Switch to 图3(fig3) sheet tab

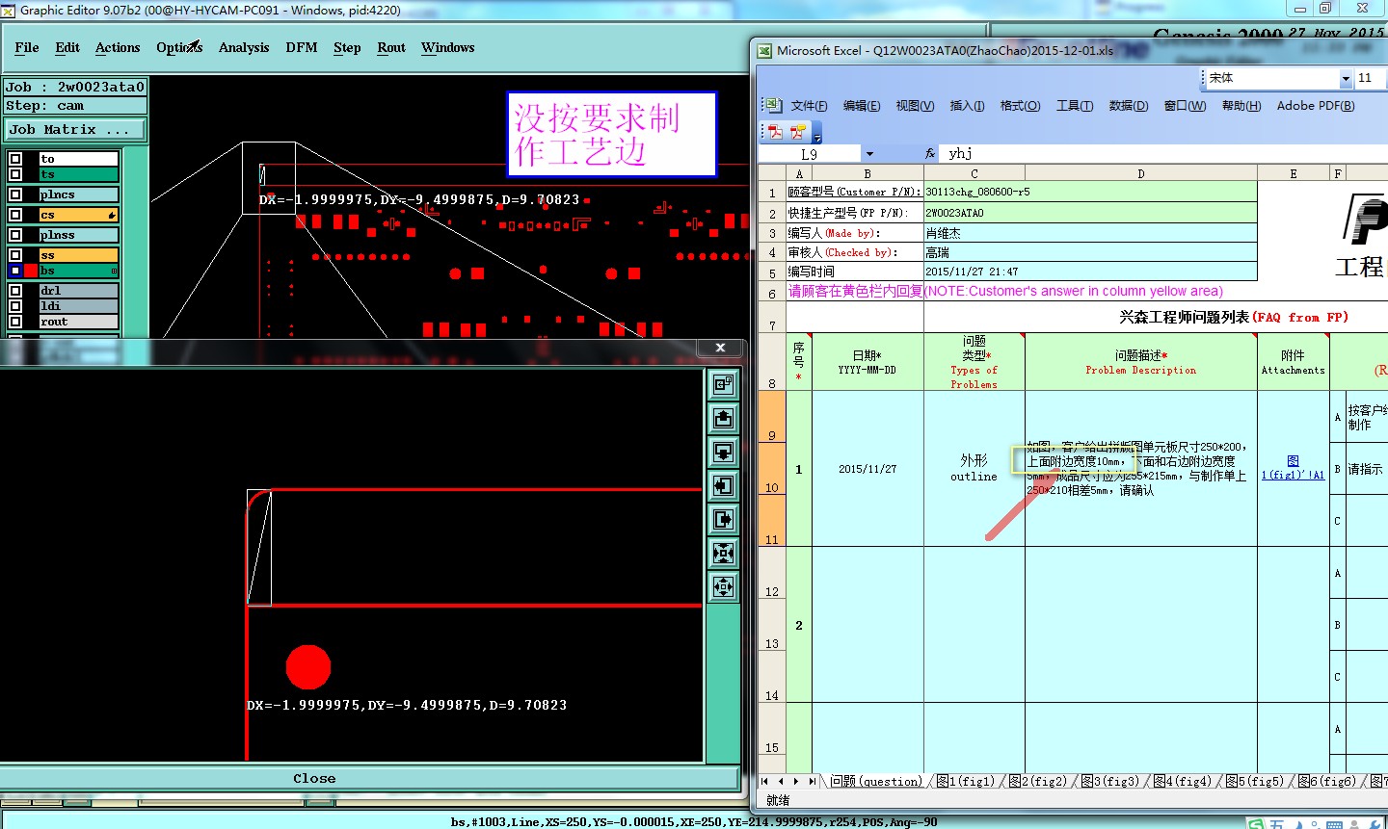tap(1109, 781)
